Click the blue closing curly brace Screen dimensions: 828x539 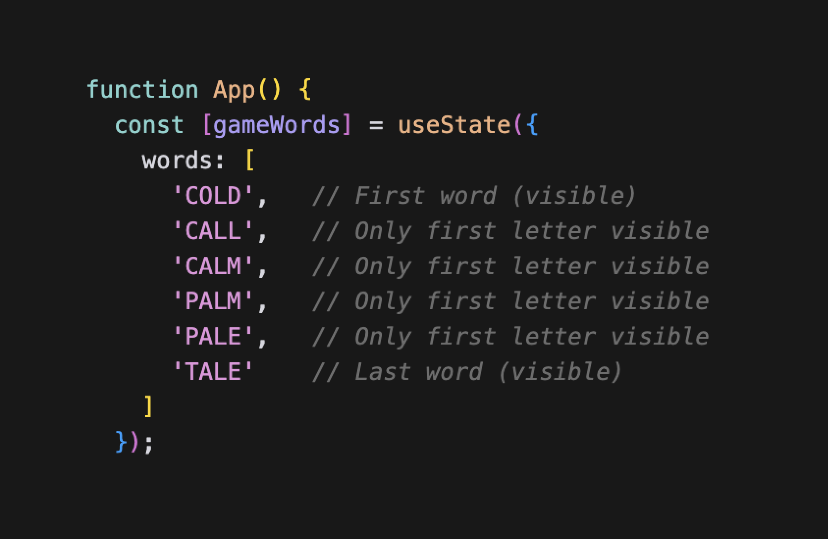[121, 442]
